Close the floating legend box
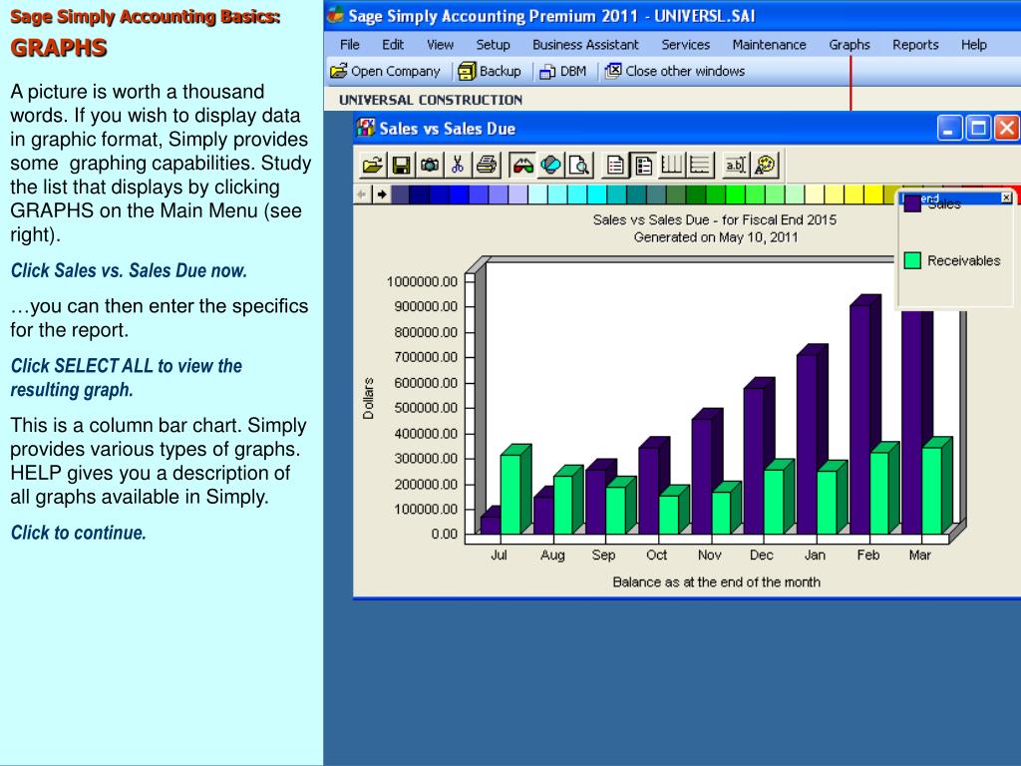Viewport: 1021px width, 766px height. [1006, 197]
